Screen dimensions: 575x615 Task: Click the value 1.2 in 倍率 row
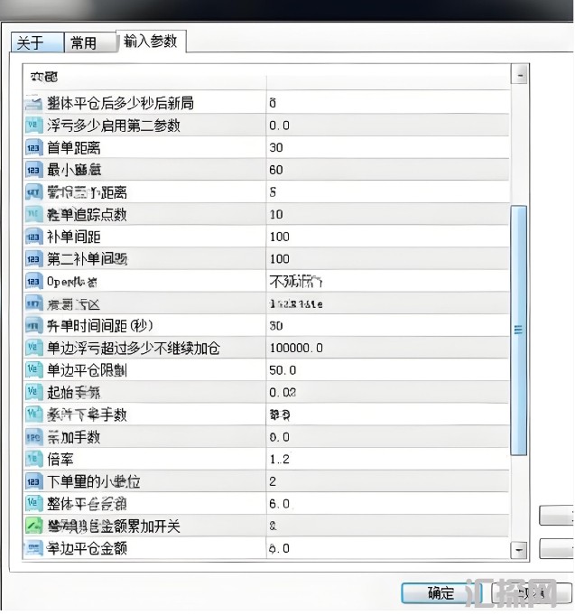278,459
